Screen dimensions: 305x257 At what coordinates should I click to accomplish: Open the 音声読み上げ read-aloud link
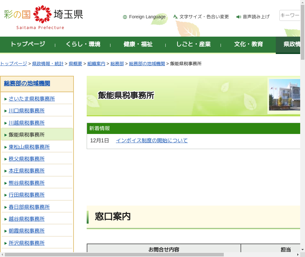pos(256,17)
